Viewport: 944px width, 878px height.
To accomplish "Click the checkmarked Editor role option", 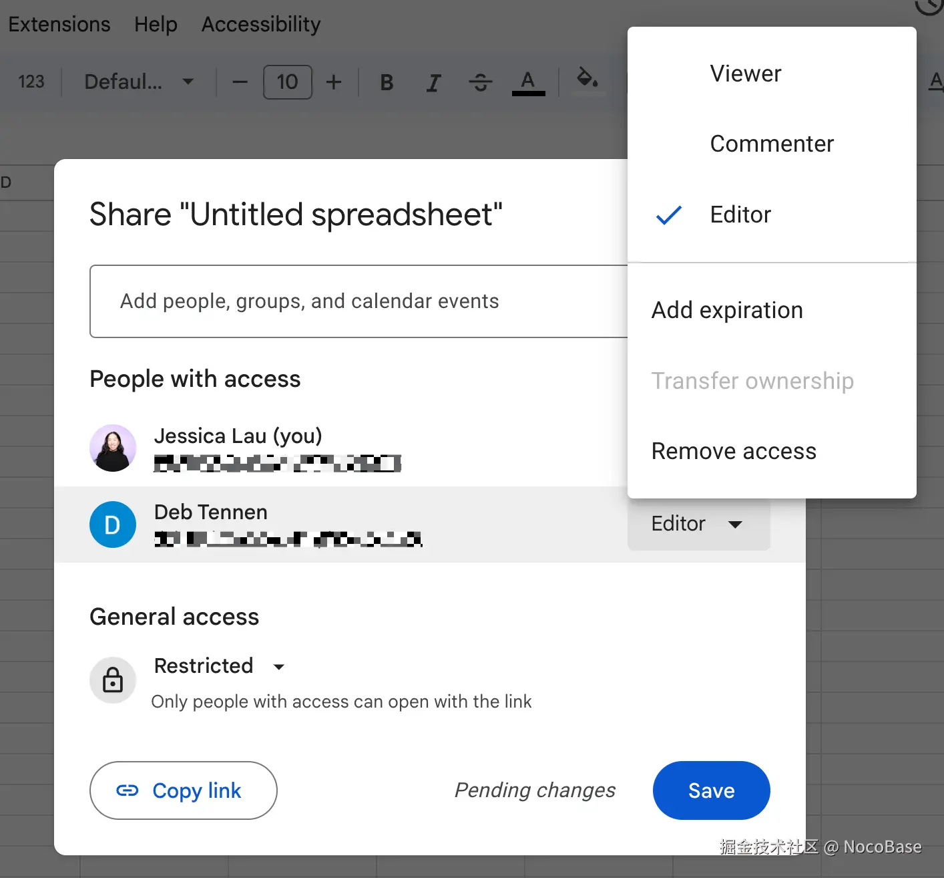I will click(x=740, y=214).
